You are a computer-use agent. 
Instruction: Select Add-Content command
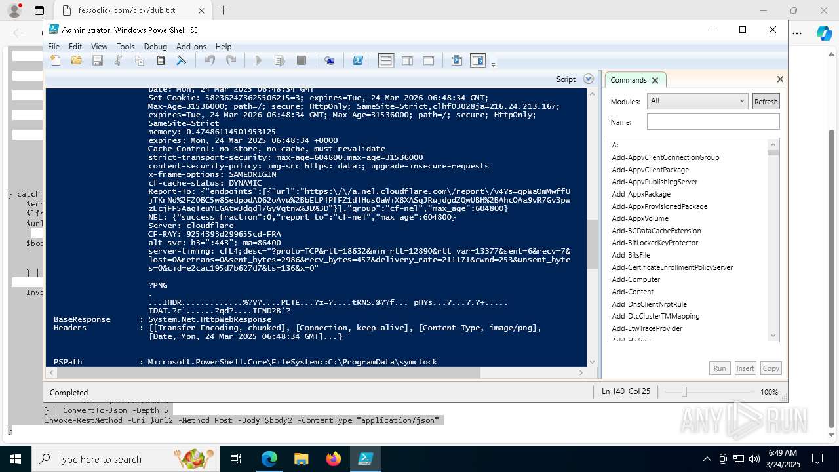coord(633,292)
